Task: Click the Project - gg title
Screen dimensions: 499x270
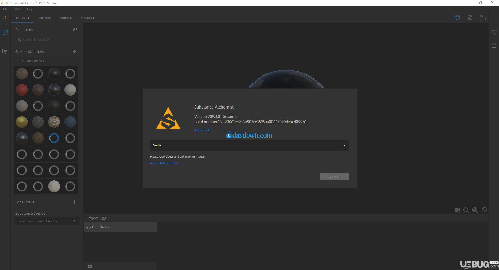Action: [x=96, y=218]
